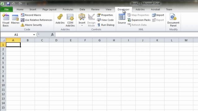The height and width of the screenshot is (111, 198).
Task: Switch to the Add-Ins ribbon tab
Action: click(140, 10)
